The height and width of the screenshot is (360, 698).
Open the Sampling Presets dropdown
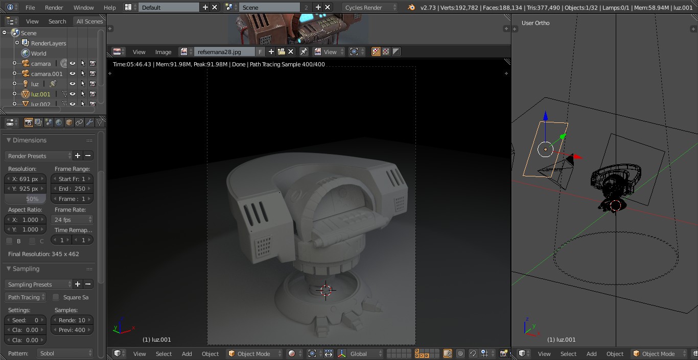click(39, 284)
